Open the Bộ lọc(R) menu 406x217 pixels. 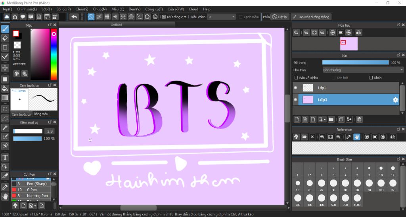63,9
